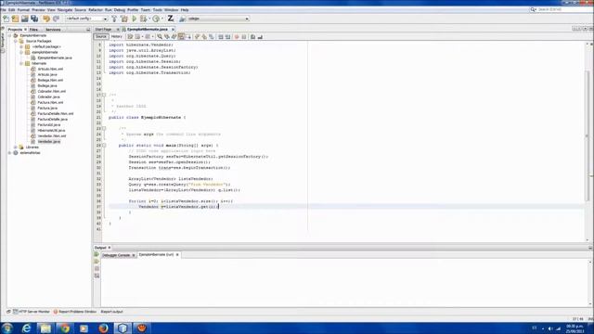Screen dimensions: 594x334
Task: Switch to the Files tab
Action: pos(33,29)
